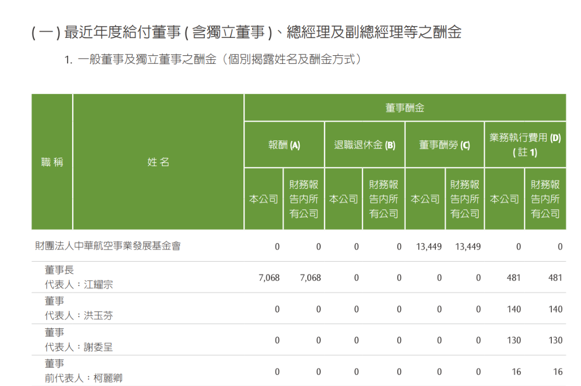
Task: Select the 業務執行費用 (D) header cell
Action: (525, 145)
